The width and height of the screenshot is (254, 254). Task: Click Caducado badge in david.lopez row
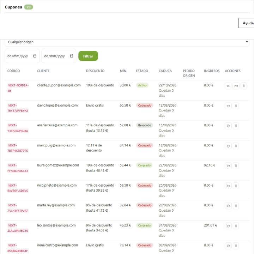click(145, 105)
